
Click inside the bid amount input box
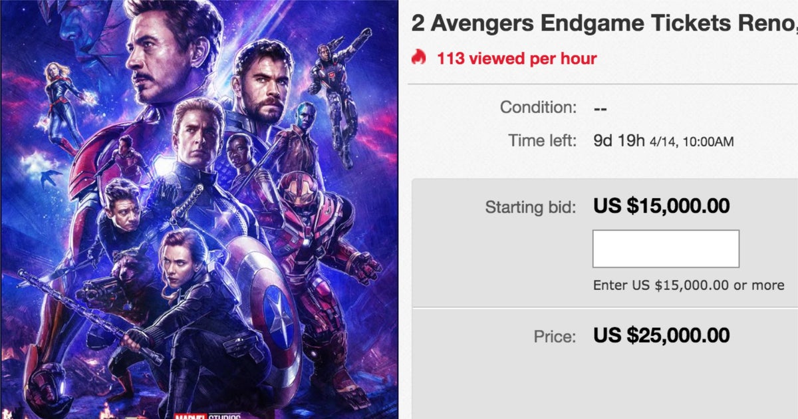tap(665, 249)
